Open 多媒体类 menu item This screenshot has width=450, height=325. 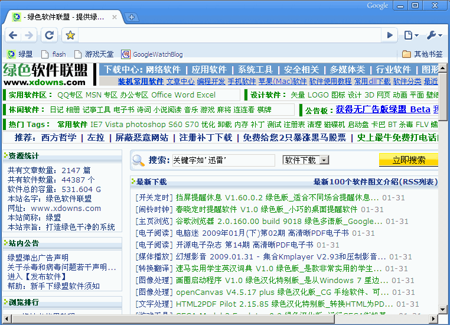[347, 70]
